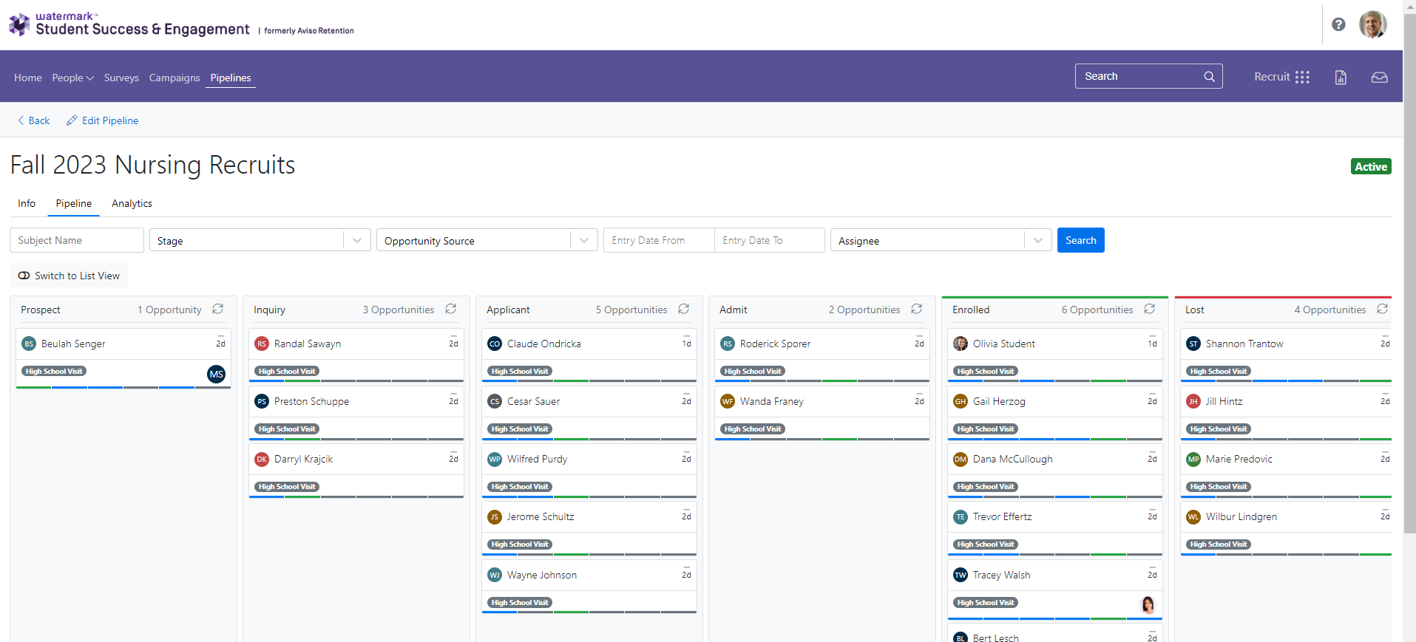Expand the Assignee dropdown
The image size is (1416, 642).
(1038, 240)
